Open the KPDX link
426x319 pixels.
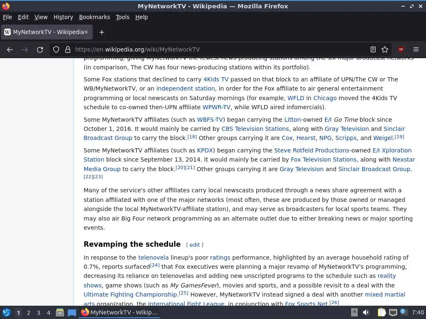205,150
